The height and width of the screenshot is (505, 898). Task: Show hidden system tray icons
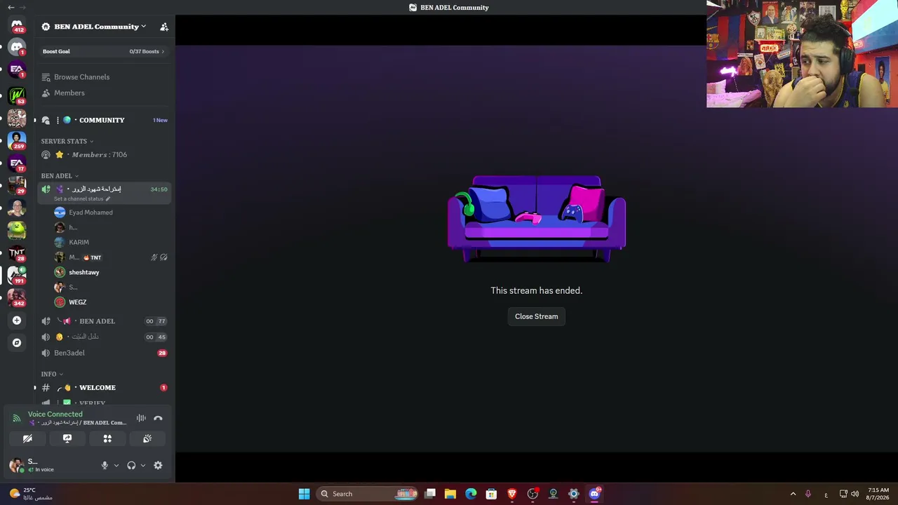pos(793,494)
